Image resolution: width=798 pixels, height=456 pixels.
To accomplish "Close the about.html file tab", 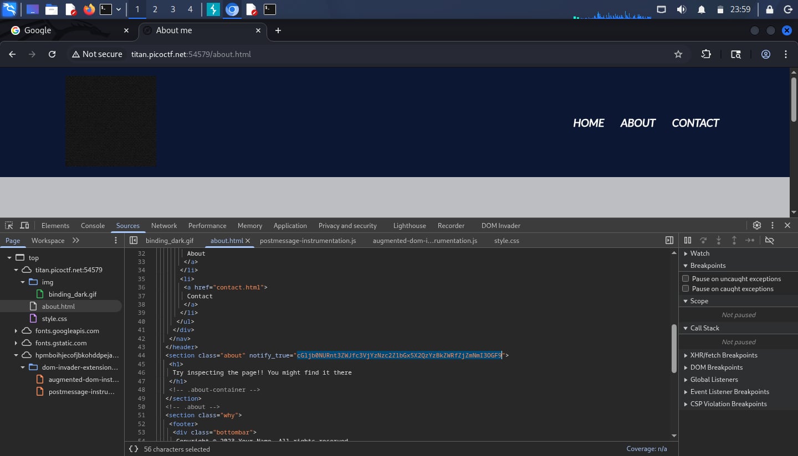I will point(248,241).
